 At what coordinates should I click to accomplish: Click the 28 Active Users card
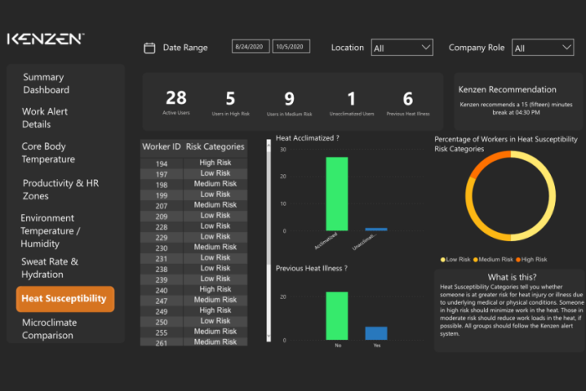(176, 102)
